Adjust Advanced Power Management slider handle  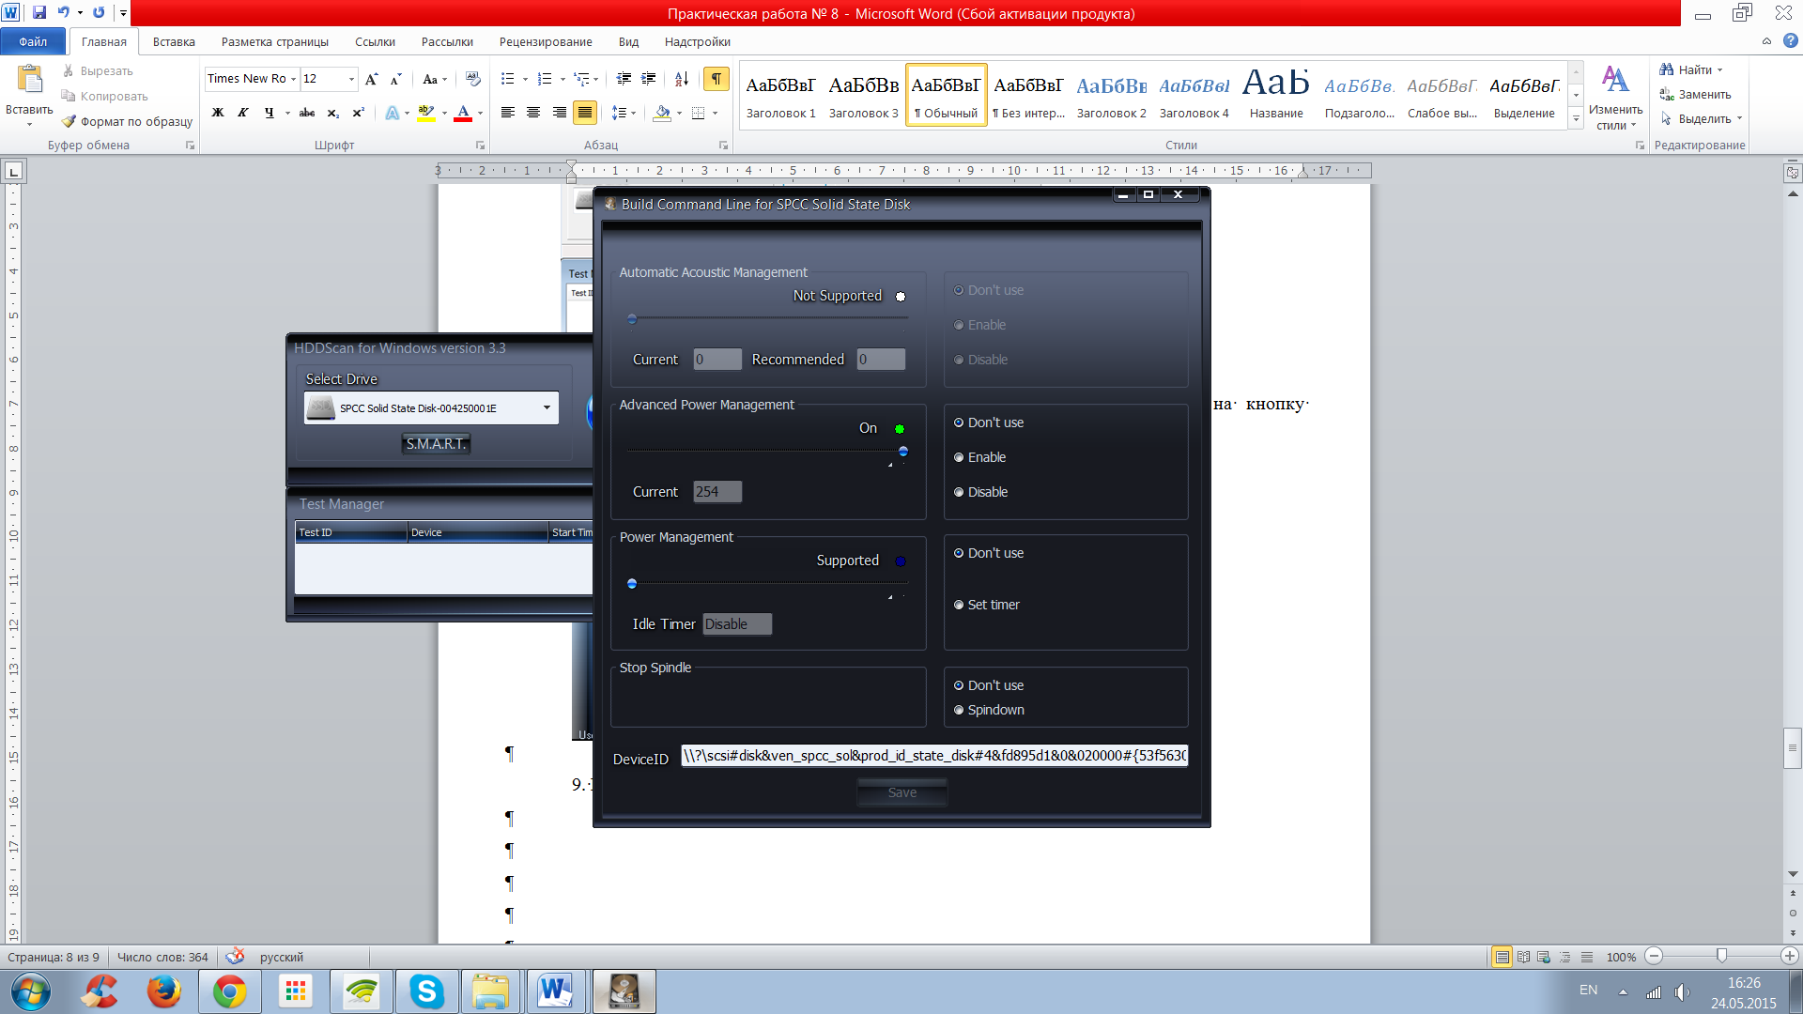903,452
